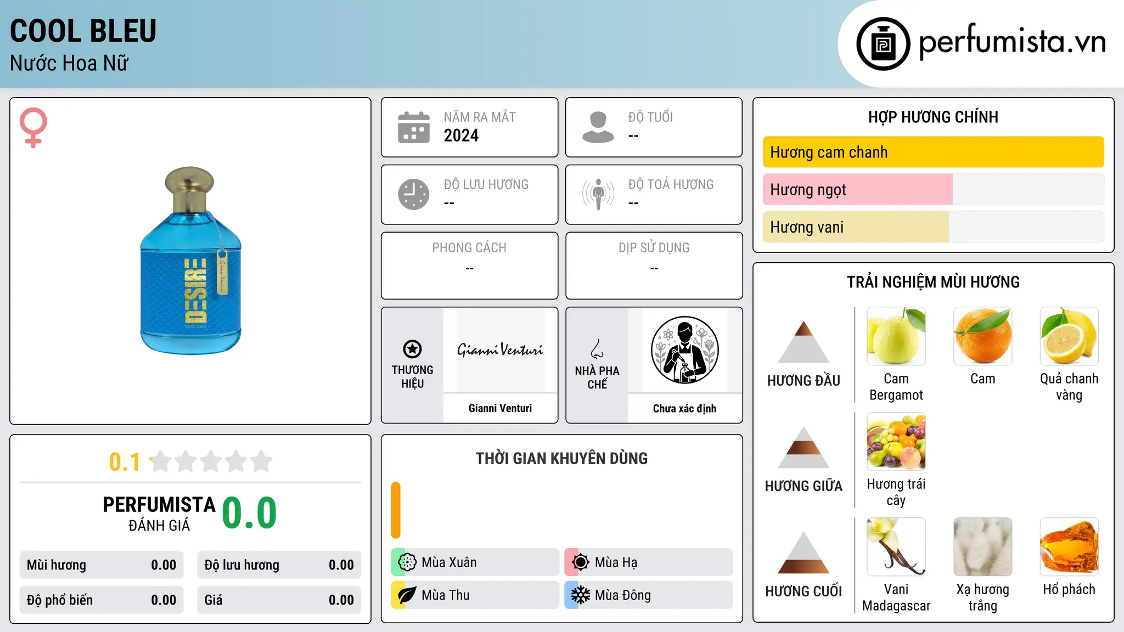
Task: Click the Thời Gian Khuyên Dùng heading
Action: 561,458
